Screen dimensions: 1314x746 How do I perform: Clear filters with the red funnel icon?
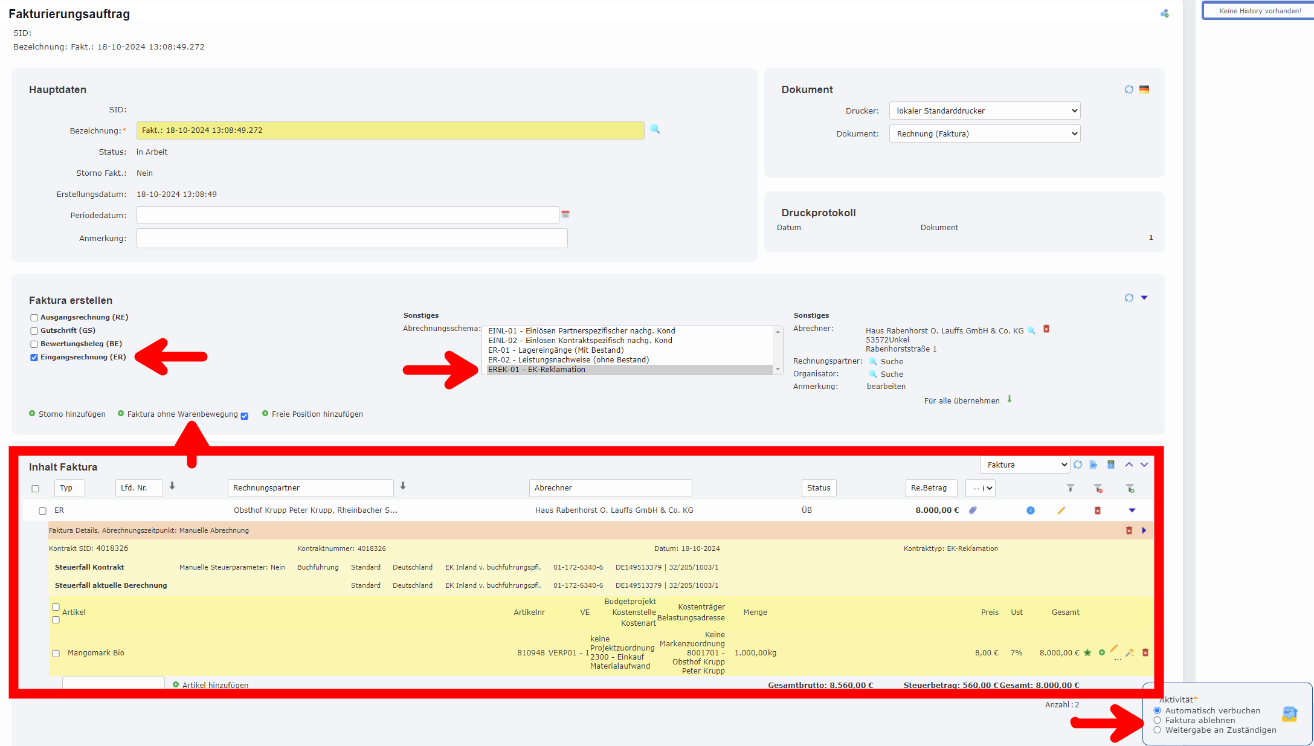[x=1098, y=488]
